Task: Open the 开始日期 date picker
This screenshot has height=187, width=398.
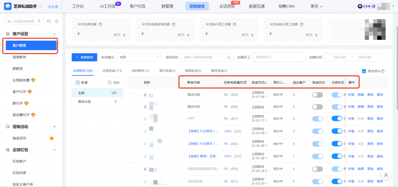Action: coord(339,57)
